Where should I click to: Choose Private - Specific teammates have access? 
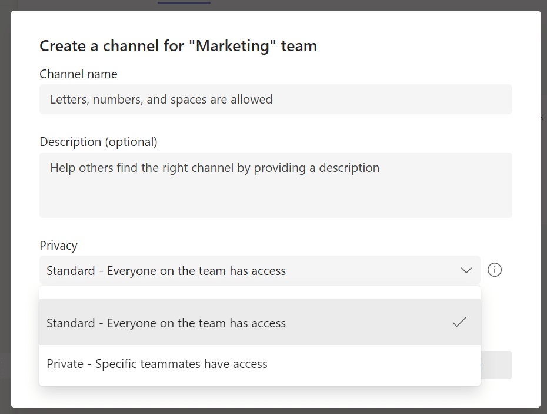click(260, 364)
